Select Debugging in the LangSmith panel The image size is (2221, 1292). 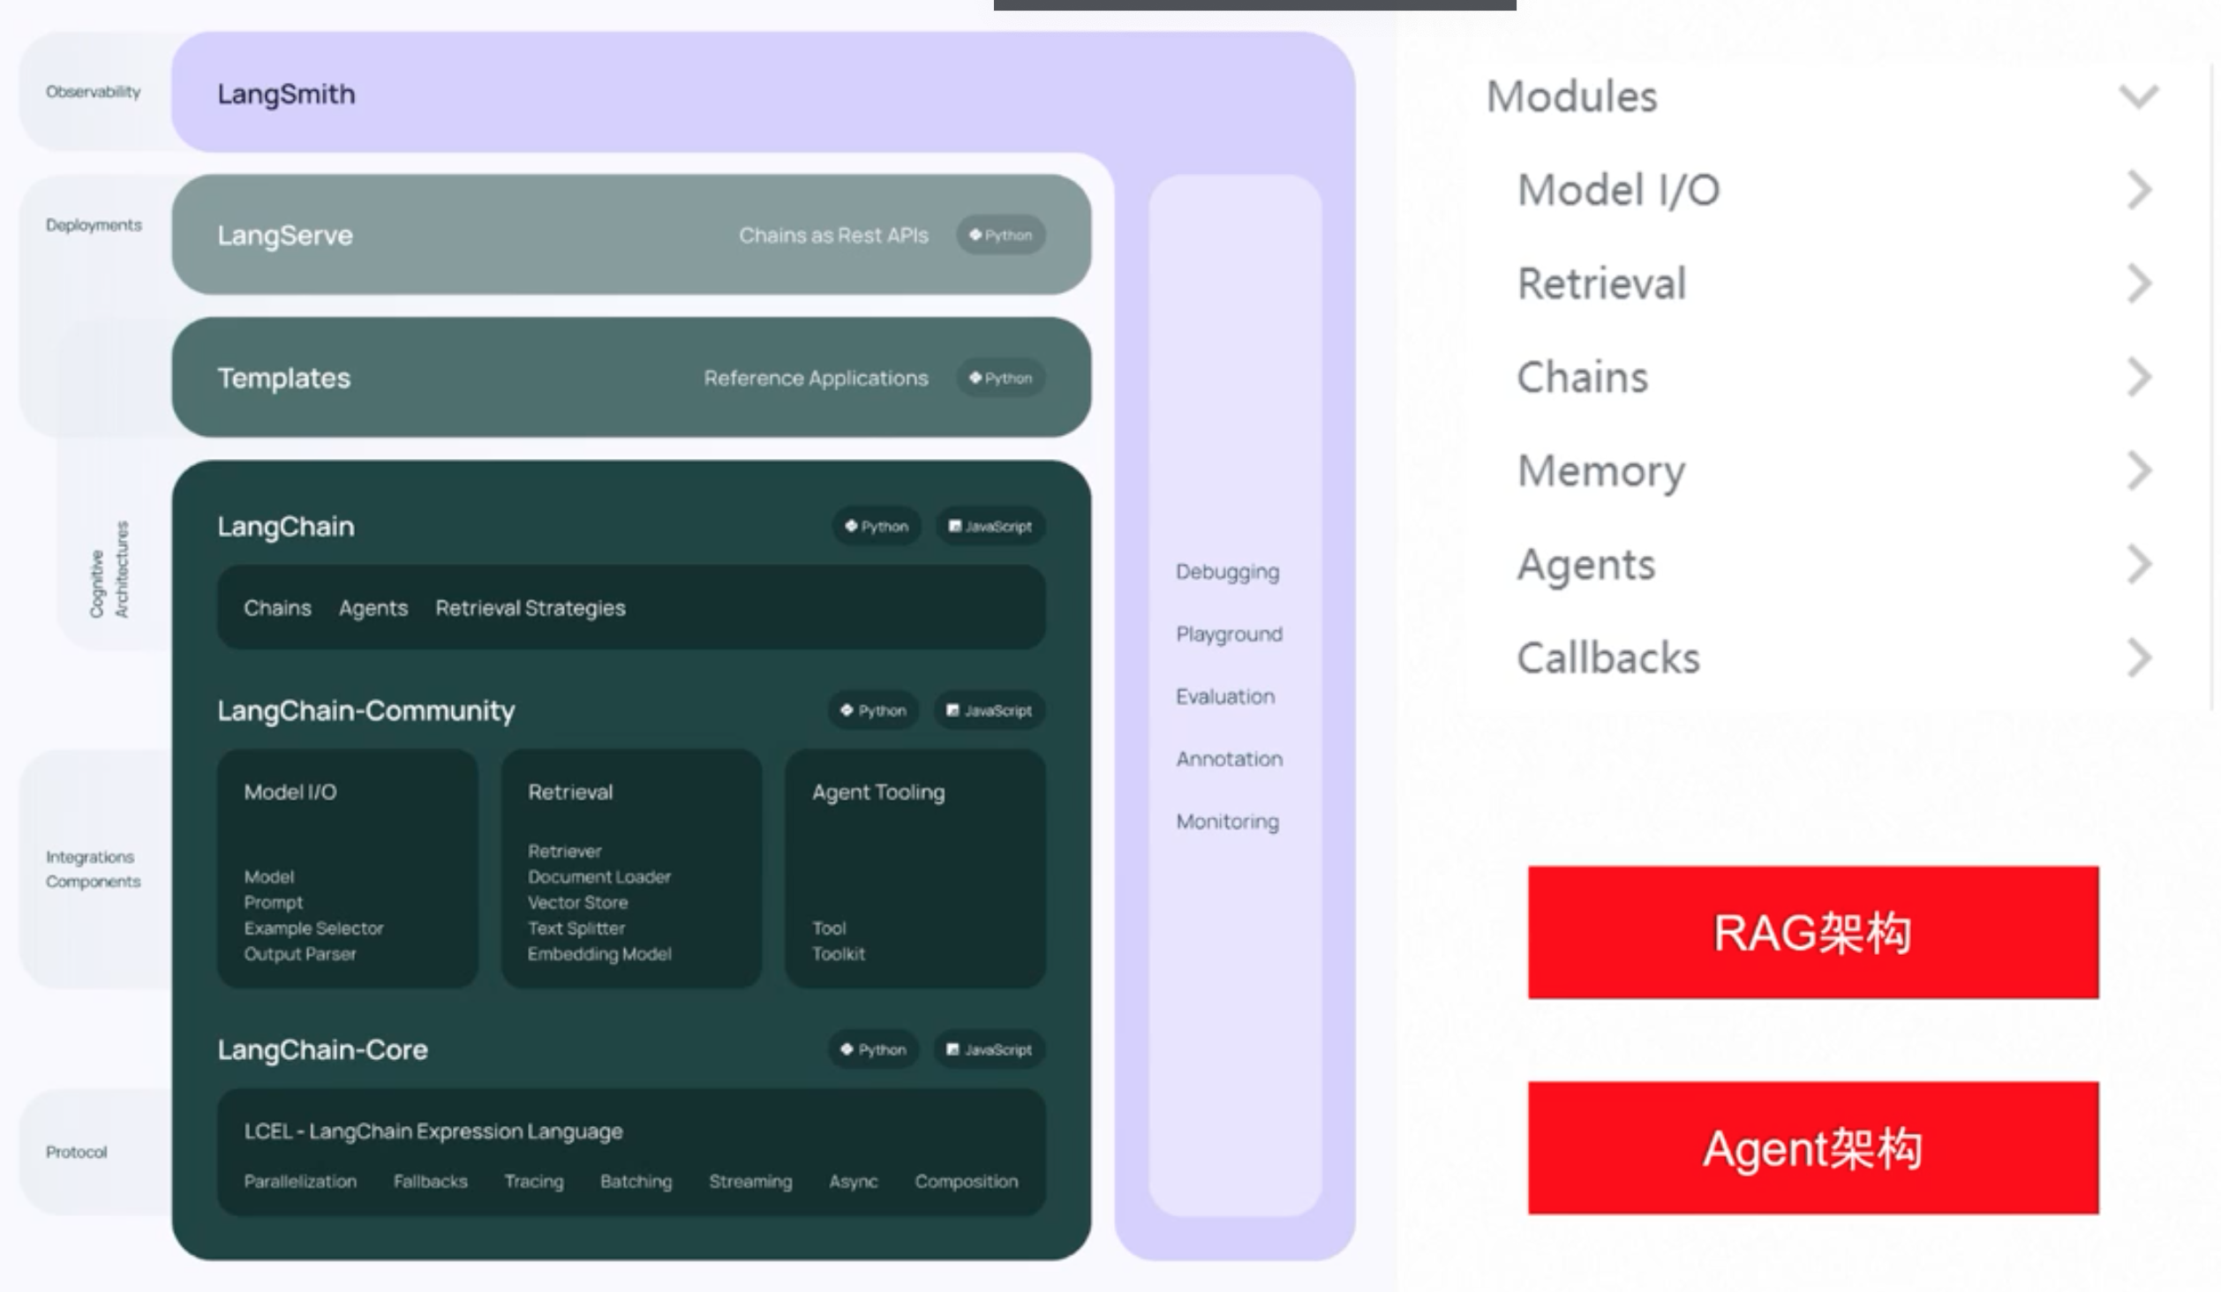1227,573
